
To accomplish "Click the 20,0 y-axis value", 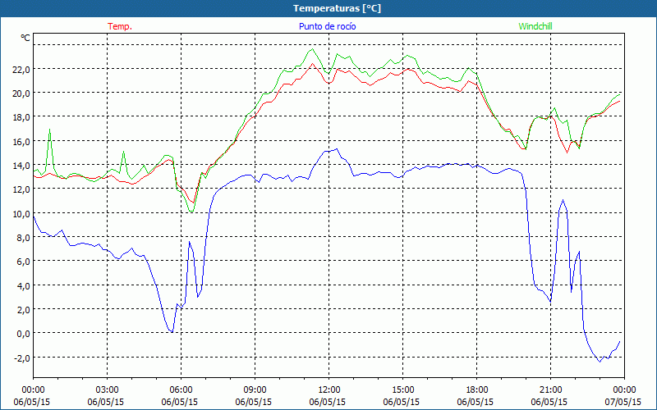I will [21, 93].
